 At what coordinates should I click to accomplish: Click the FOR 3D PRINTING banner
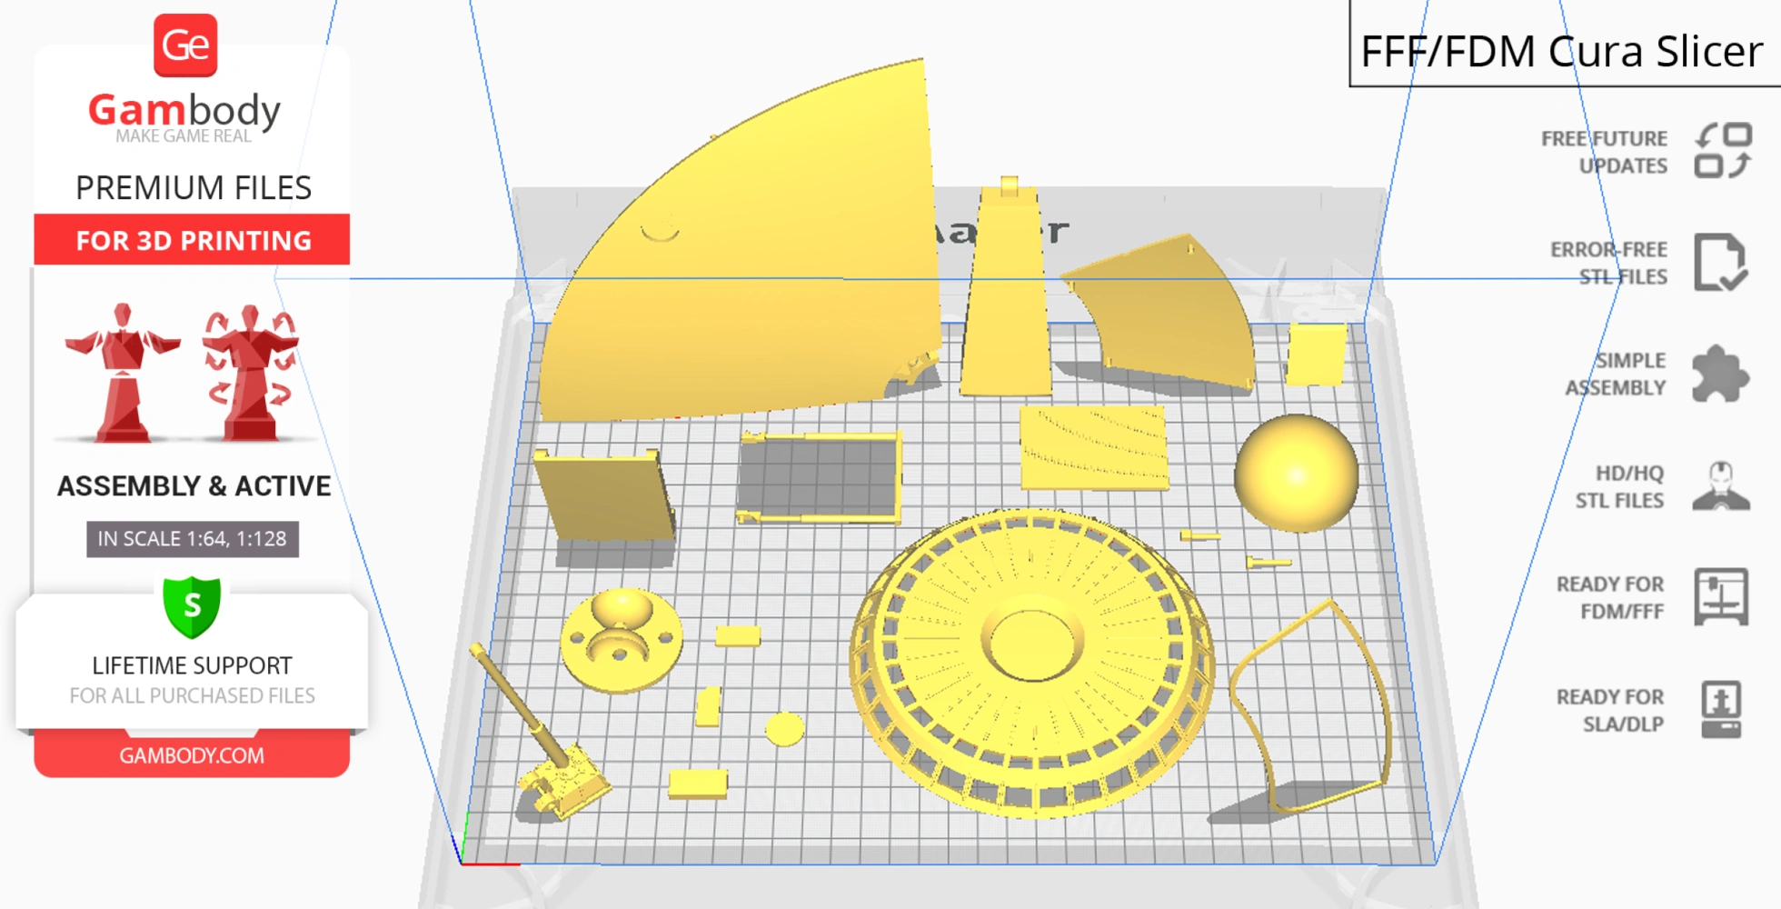[x=191, y=240]
